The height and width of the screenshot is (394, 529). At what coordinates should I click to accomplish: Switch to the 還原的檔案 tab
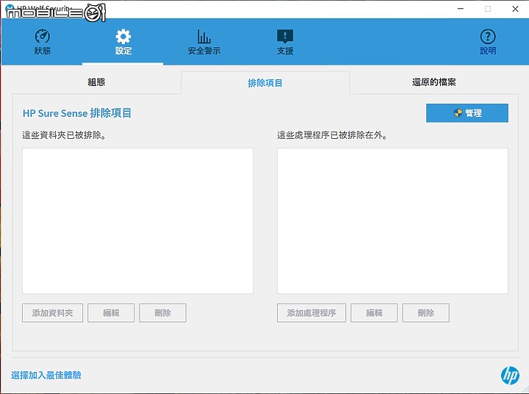434,82
